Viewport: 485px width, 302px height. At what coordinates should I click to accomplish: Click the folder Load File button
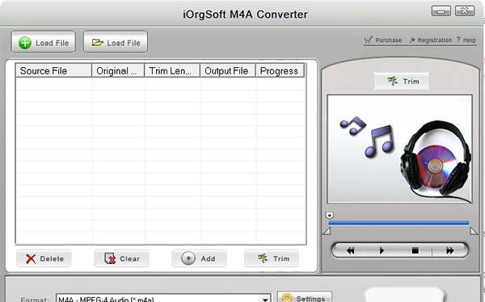pos(116,42)
